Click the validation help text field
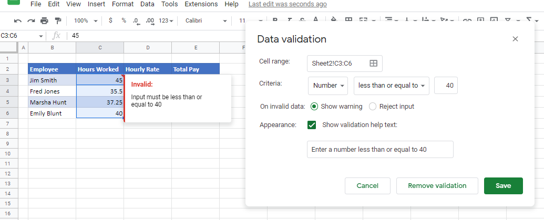Screen dimensions: 544x220 click(x=380, y=149)
